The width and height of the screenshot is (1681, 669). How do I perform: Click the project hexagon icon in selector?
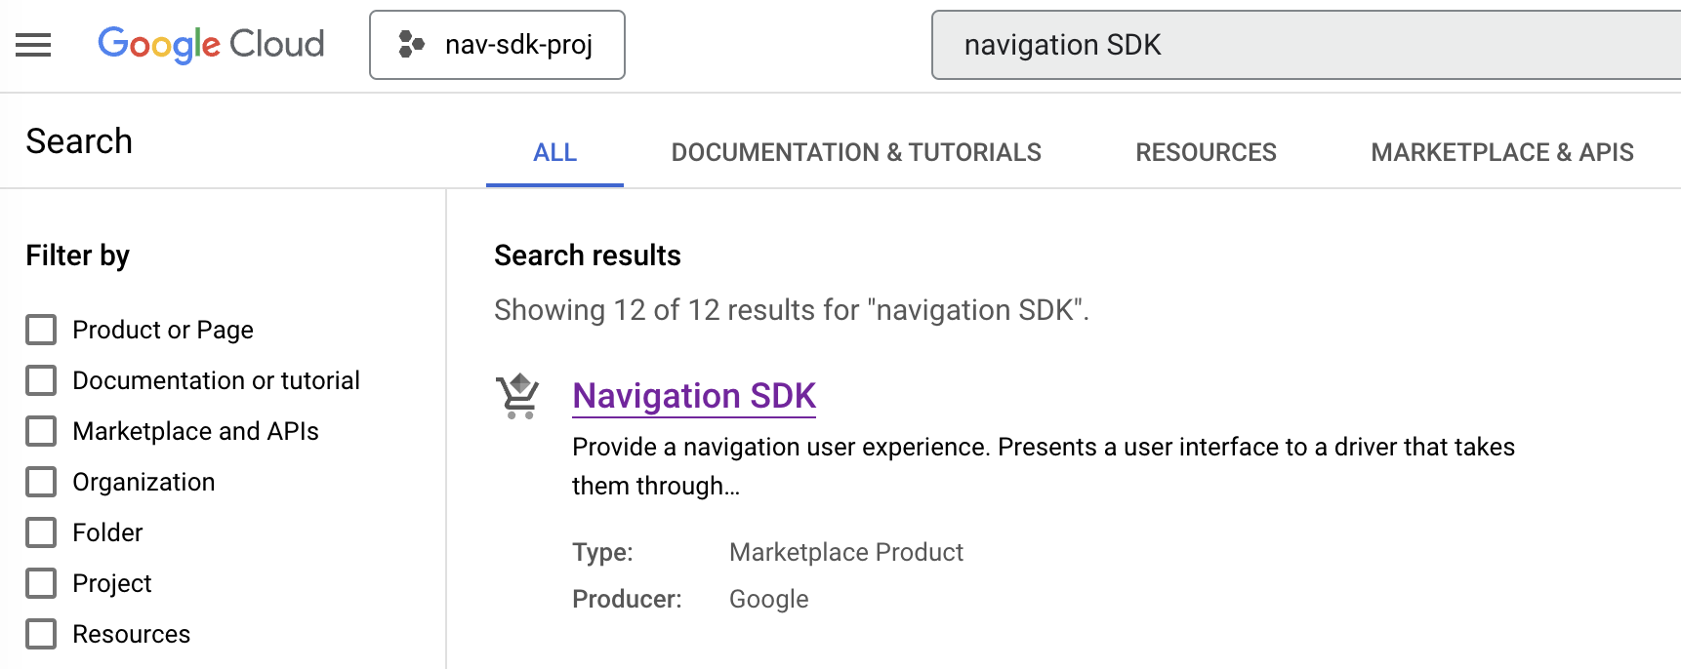[x=412, y=45]
